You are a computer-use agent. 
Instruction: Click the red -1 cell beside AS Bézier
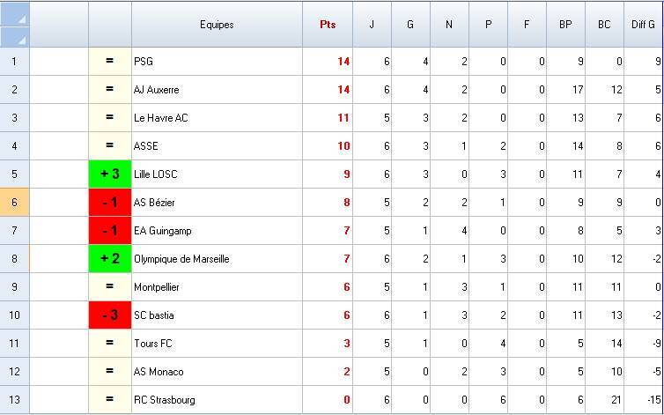coord(110,203)
